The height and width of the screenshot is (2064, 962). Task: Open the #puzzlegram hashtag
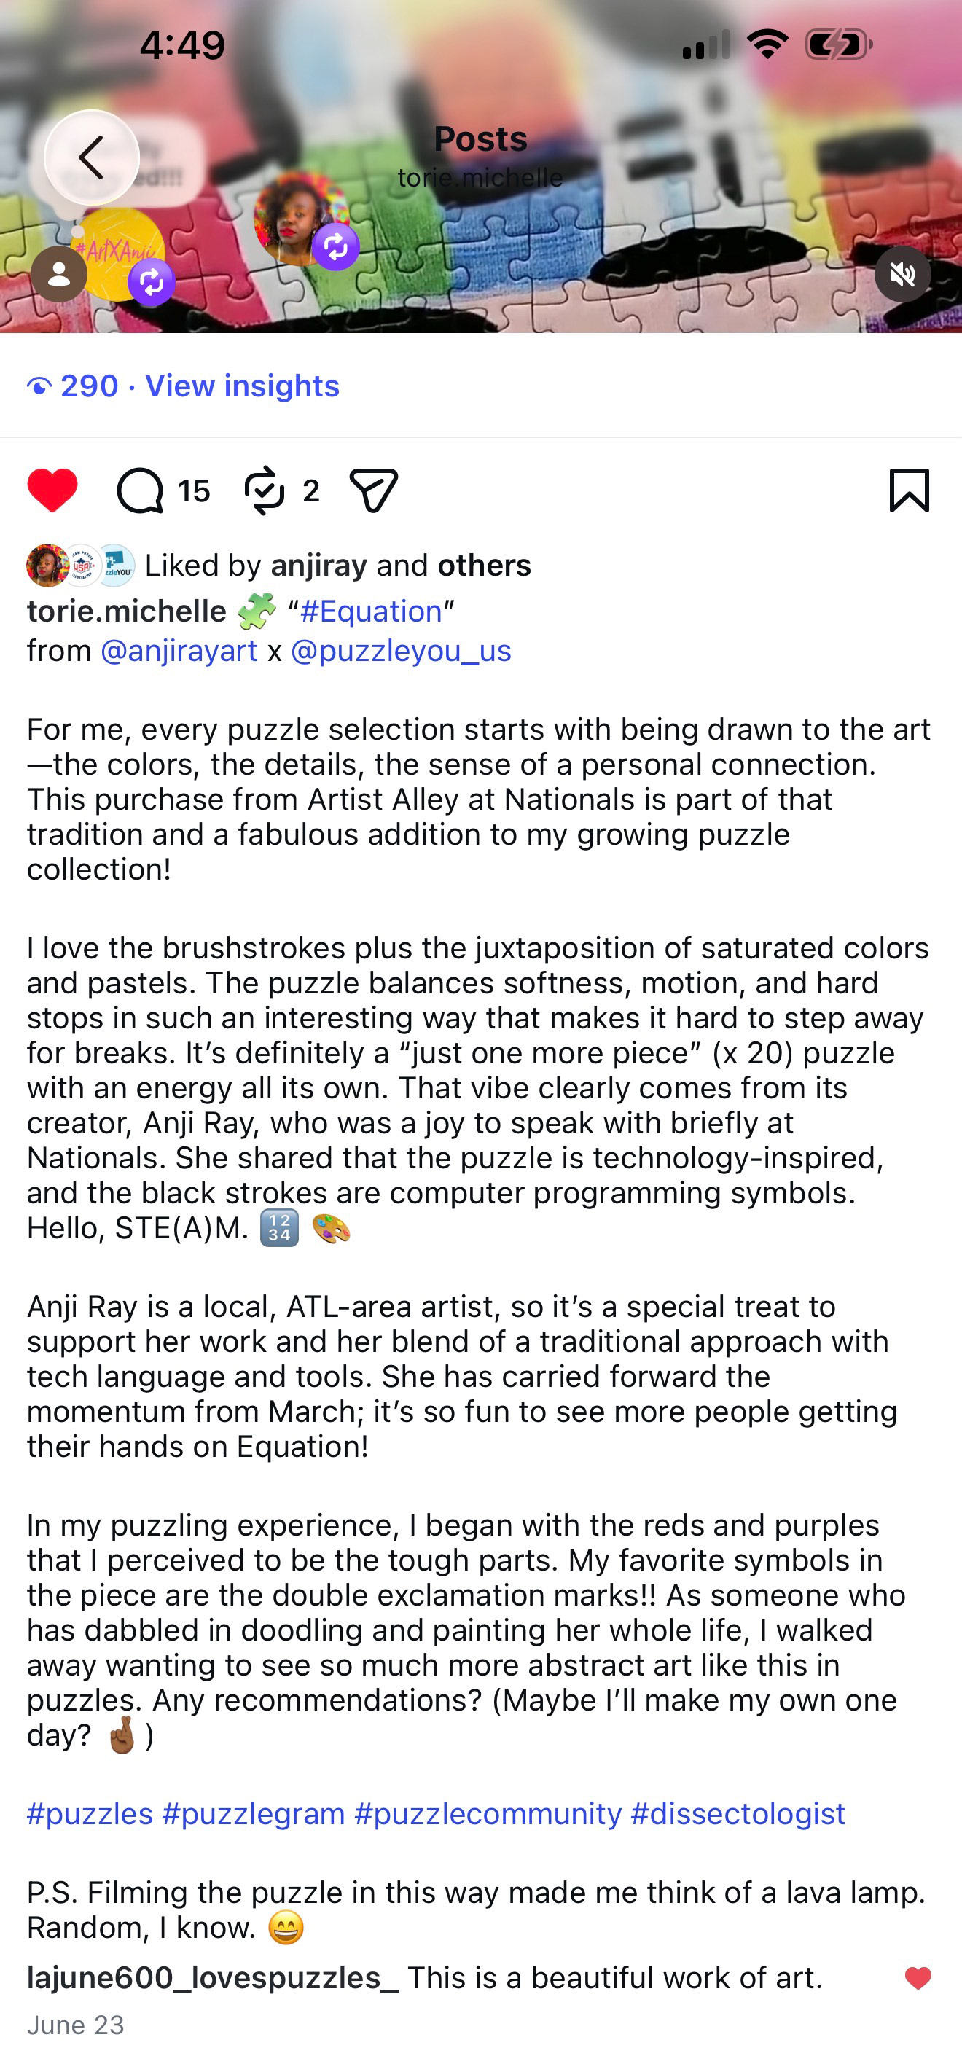[253, 1813]
